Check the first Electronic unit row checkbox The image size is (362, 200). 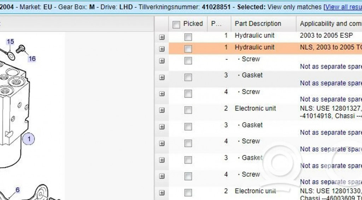pyautogui.click(x=188, y=110)
